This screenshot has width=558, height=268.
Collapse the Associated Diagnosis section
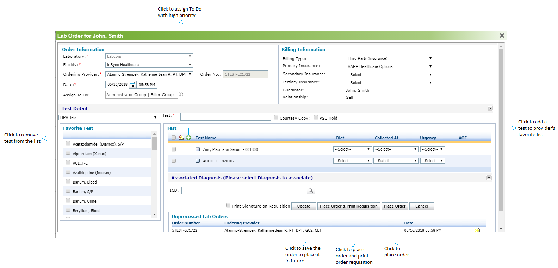click(489, 178)
